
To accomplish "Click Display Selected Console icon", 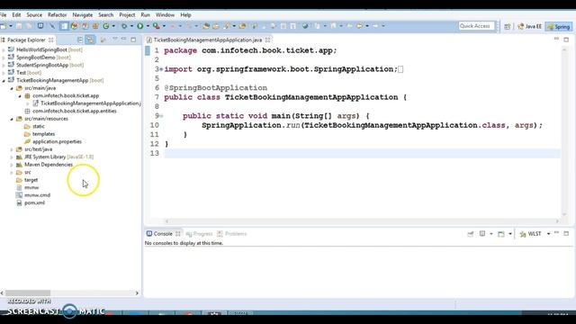I will [x=482, y=234].
